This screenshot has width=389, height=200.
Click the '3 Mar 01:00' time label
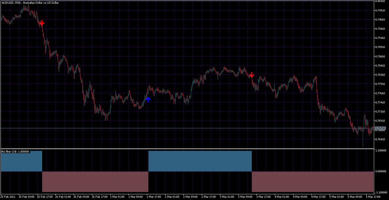(x=228, y=197)
